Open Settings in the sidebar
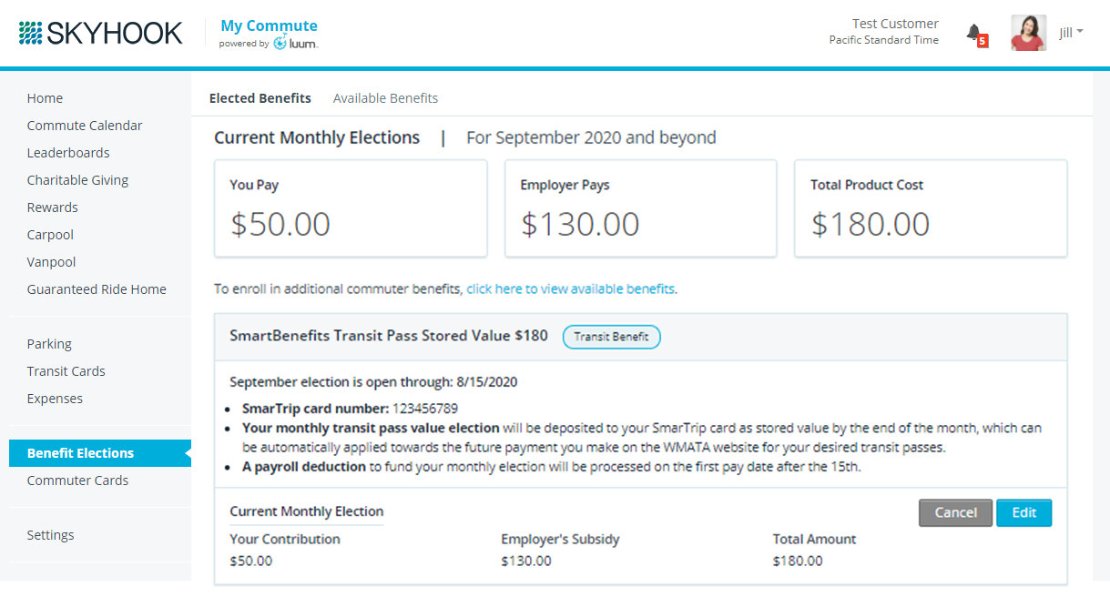The height and width of the screenshot is (597, 1110). click(x=50, y=535)
